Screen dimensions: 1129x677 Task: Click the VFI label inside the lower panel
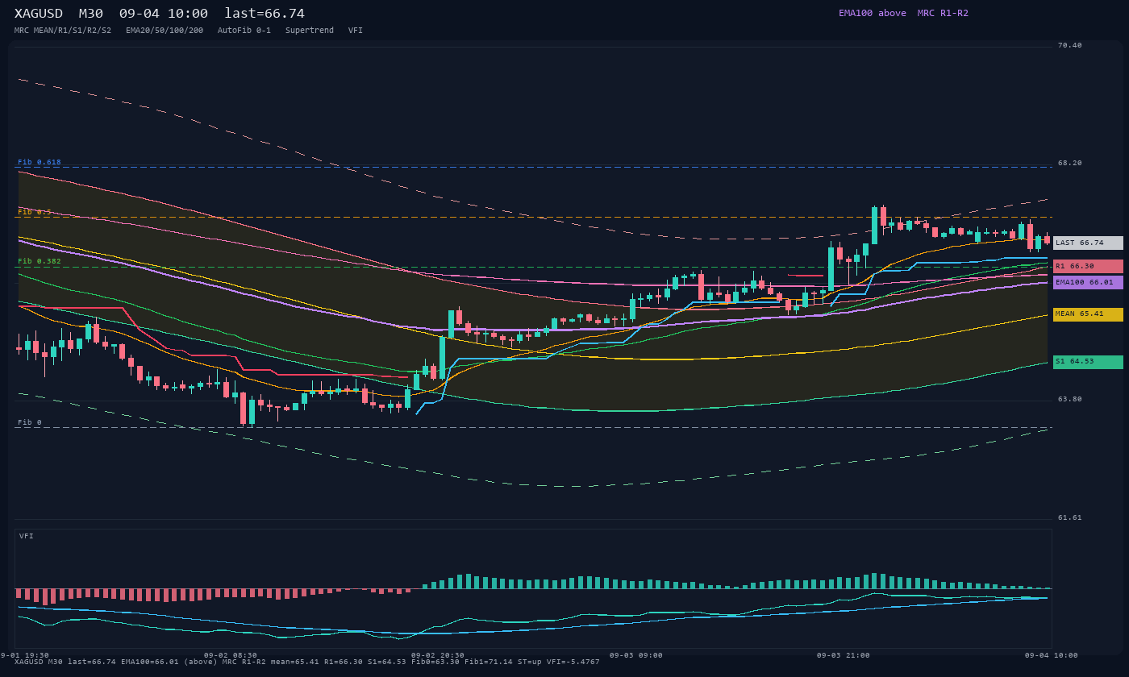point(27,536)
